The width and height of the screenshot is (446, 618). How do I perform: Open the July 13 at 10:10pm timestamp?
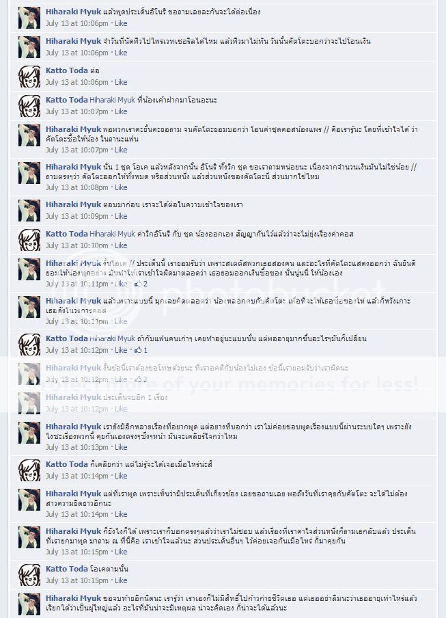[x=76, y=245]
